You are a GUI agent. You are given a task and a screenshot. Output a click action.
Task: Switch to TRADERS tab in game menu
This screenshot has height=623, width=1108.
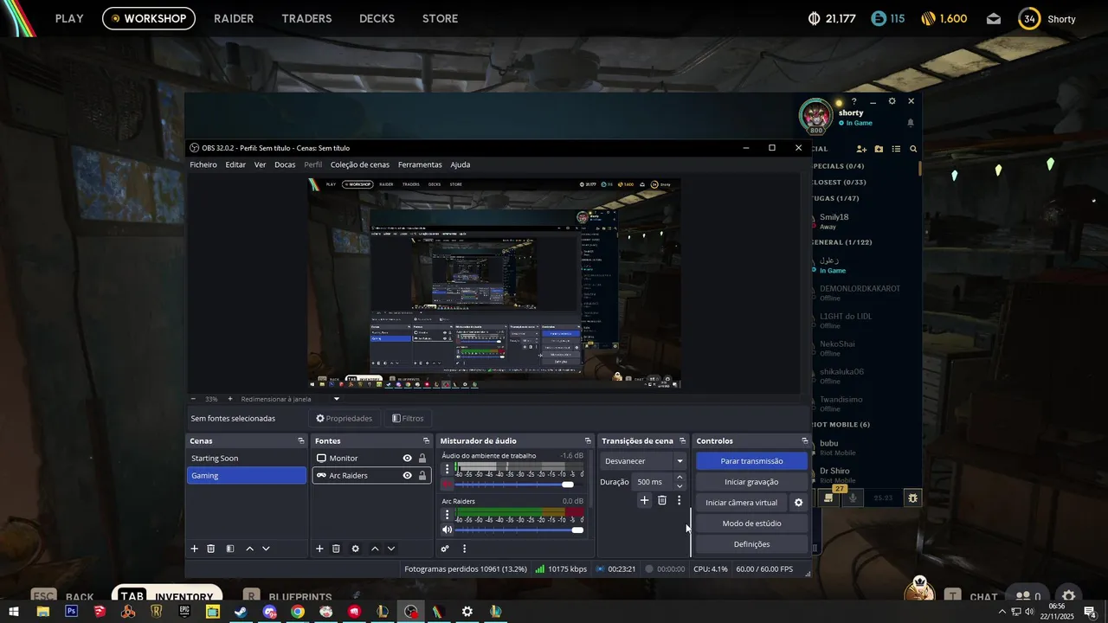tap(306, 18)
